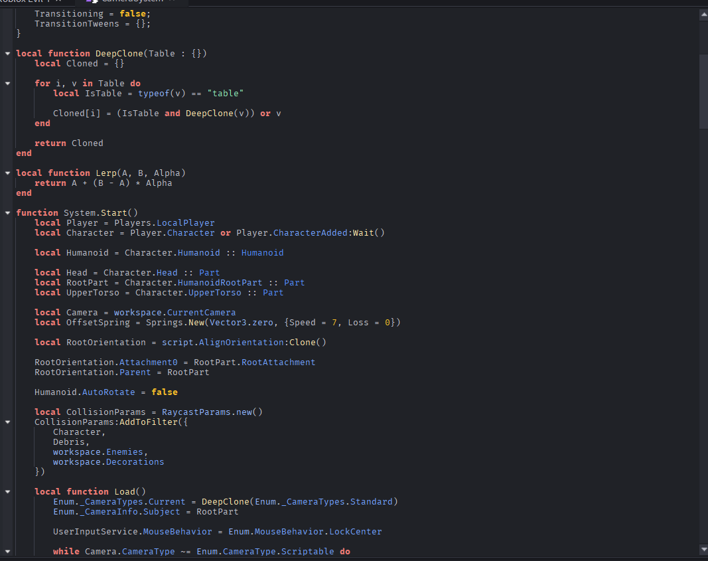Click 'Lerp' function name

click(106, 173)
